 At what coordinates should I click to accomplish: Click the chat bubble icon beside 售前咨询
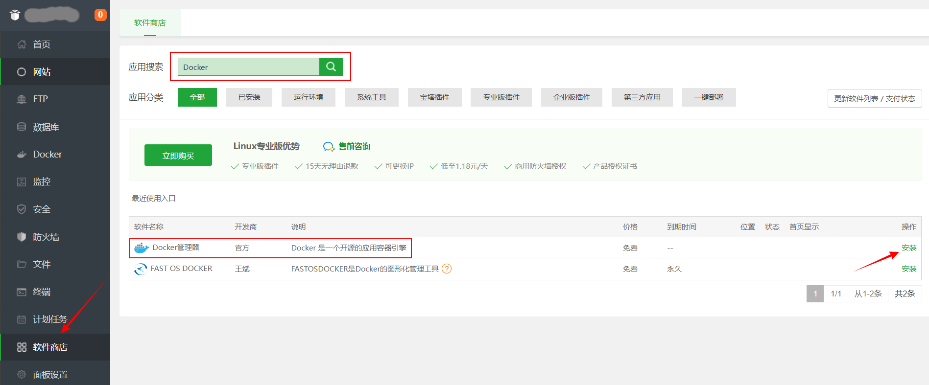pyautogui.click(x=329, y=147)
